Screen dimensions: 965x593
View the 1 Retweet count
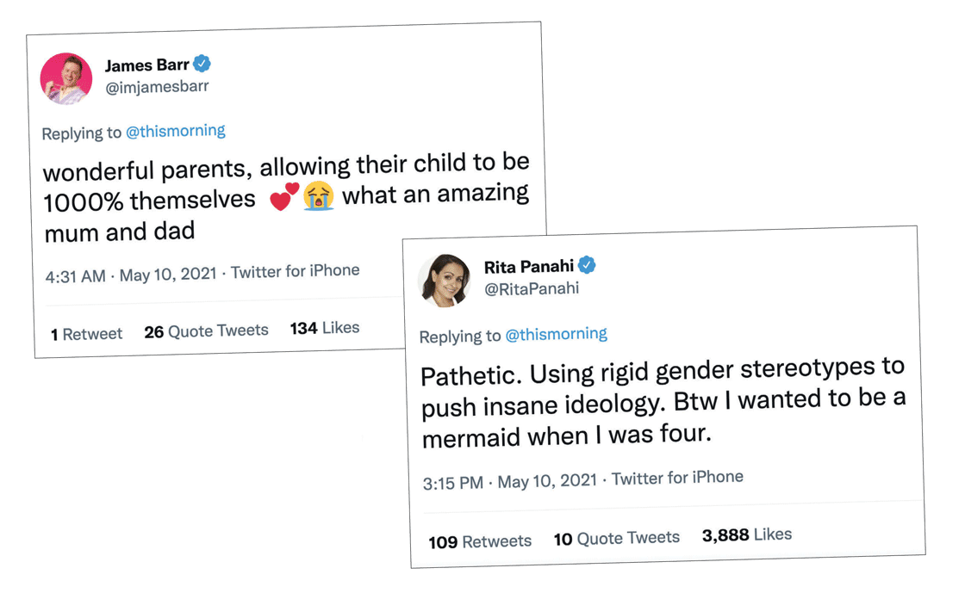tap(86, 334)
